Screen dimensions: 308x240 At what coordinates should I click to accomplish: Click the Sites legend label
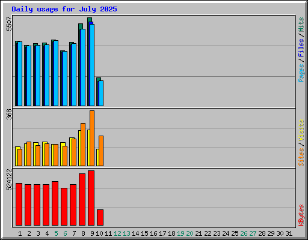[301, 157]
